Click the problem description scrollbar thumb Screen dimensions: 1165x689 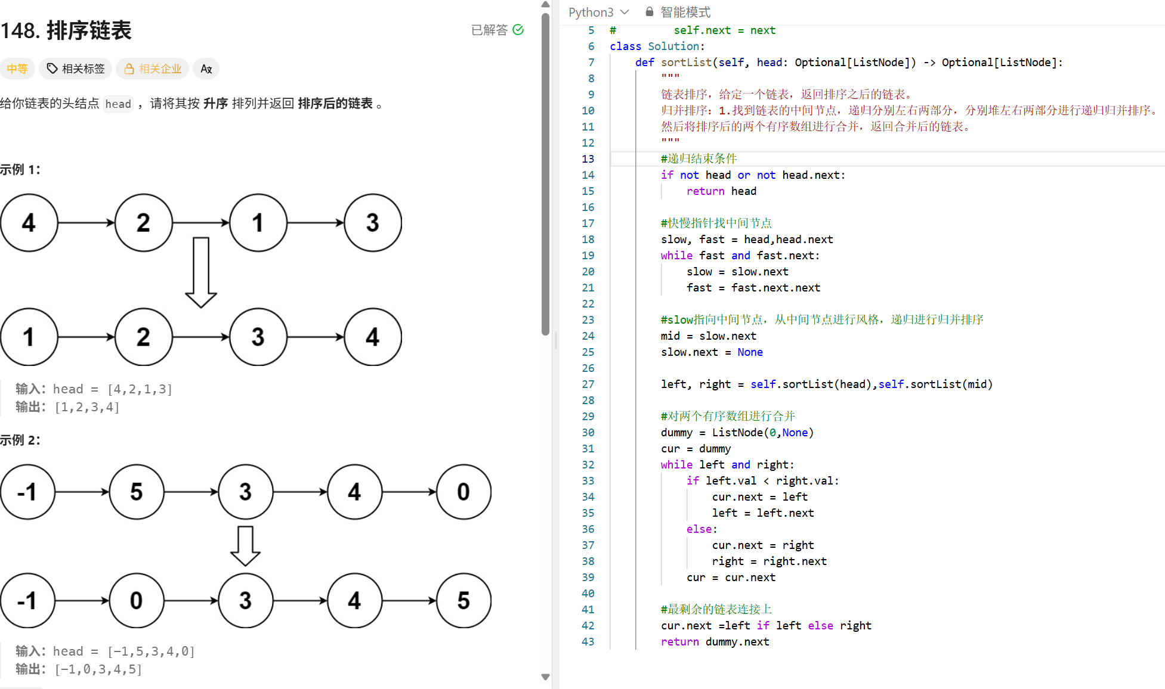545,173
